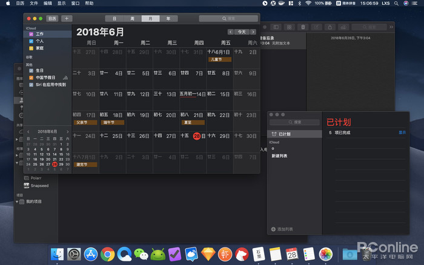Click the Reminders search field
424x265 pixels.
(x=294, y=122)
